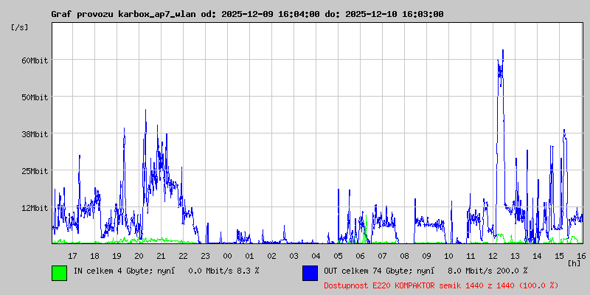Click the '01' hour label on x-axis
Image resolution: width=590 pixels, height=295 pixels.
click(249, 256)
